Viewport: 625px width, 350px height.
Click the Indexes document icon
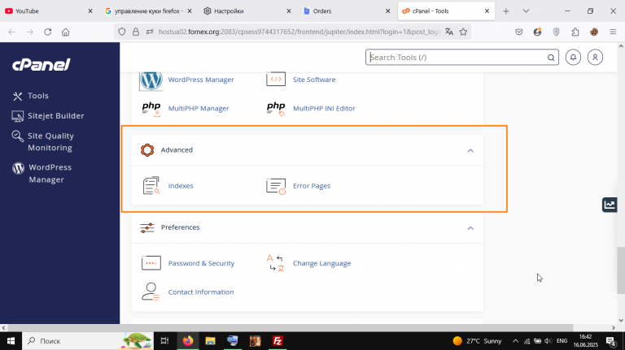click(x=151, y=186)
